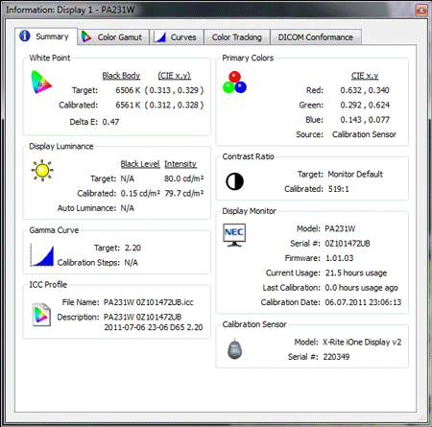The image size is (432, 427).
Task: Click the blue curve icon on Curves tab
Action: (159, 37)
